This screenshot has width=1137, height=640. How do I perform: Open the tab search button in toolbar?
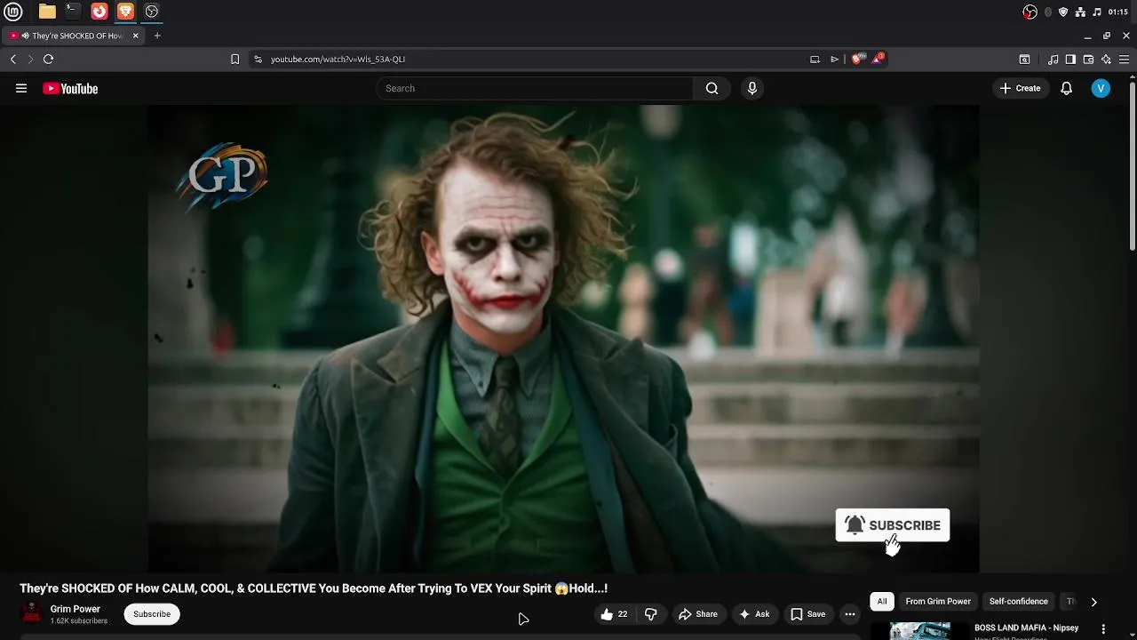1024,59
